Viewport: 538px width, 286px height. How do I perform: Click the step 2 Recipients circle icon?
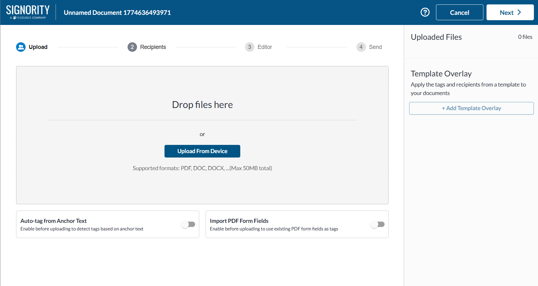click(x=132, y=47)
